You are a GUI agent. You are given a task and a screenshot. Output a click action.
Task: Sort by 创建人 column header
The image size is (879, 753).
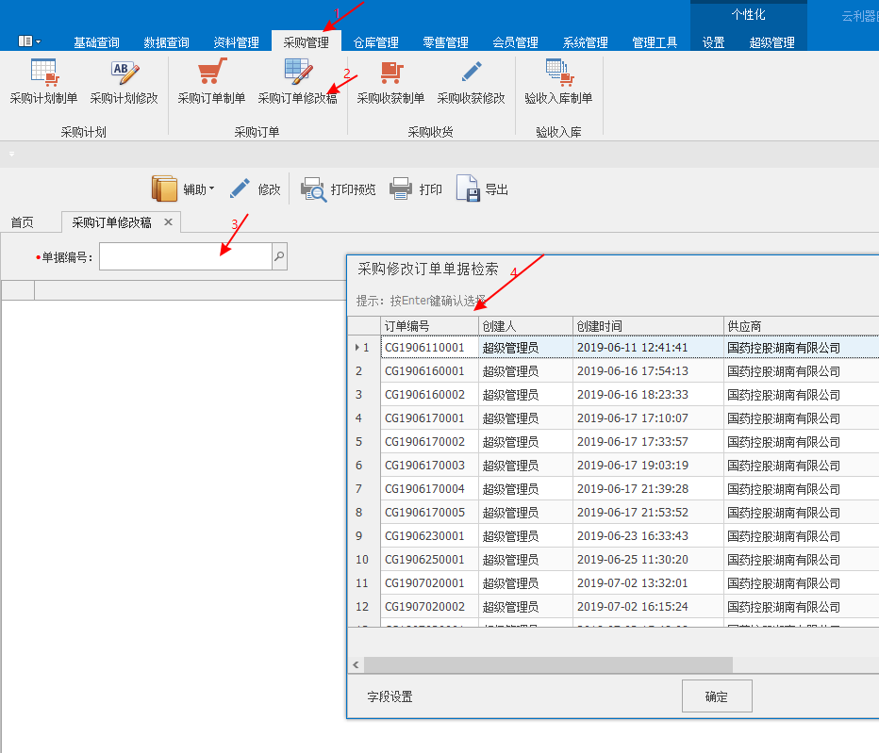pyautogui.click(x=526, y=326)
